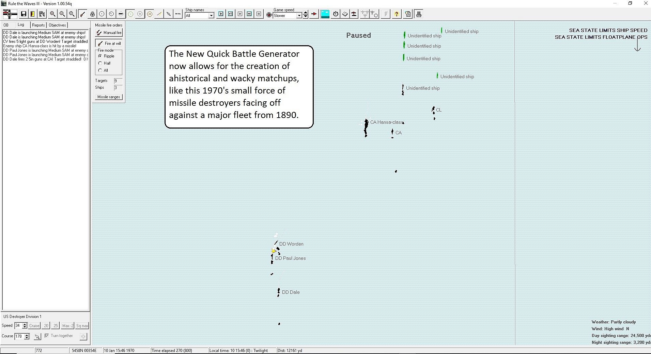
Task: Click the lightning bolt icon in toolbar
Action: [x=386, y=14]
